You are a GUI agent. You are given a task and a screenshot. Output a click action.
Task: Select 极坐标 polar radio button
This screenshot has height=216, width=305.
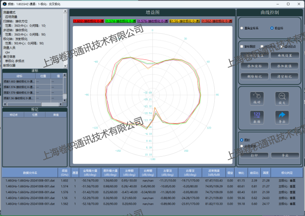pyautogui.click(x=272, y=28)
